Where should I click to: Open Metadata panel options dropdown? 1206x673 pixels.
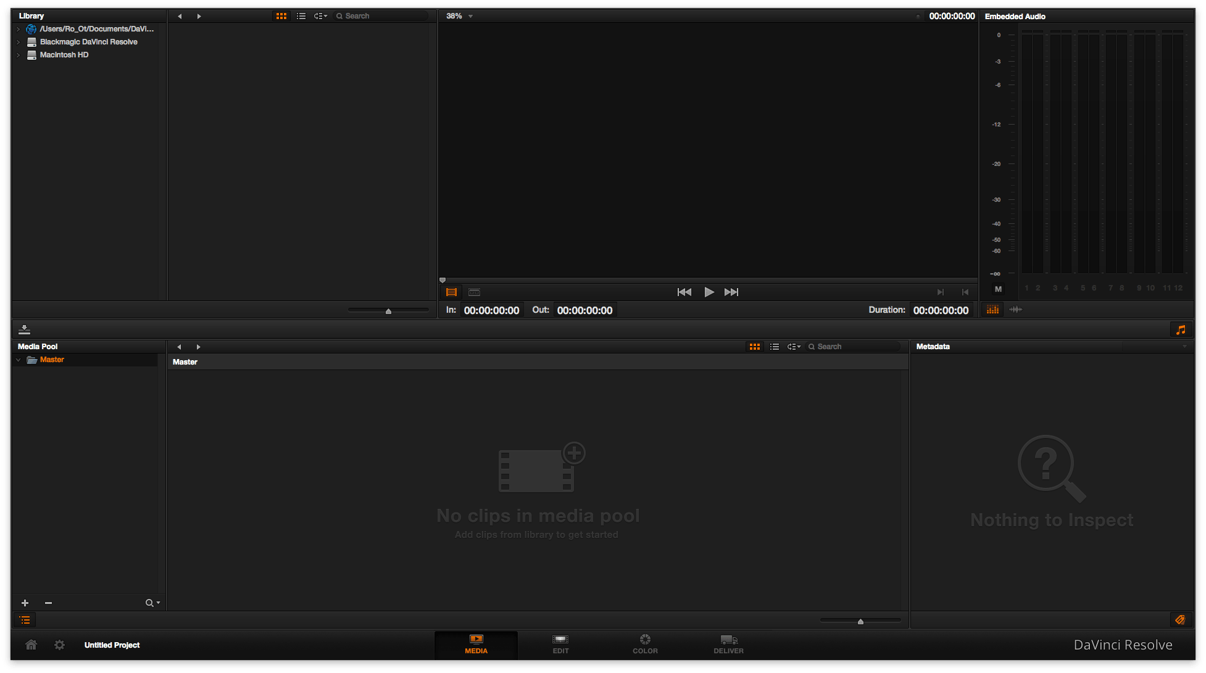click(x=1184, y=347)
